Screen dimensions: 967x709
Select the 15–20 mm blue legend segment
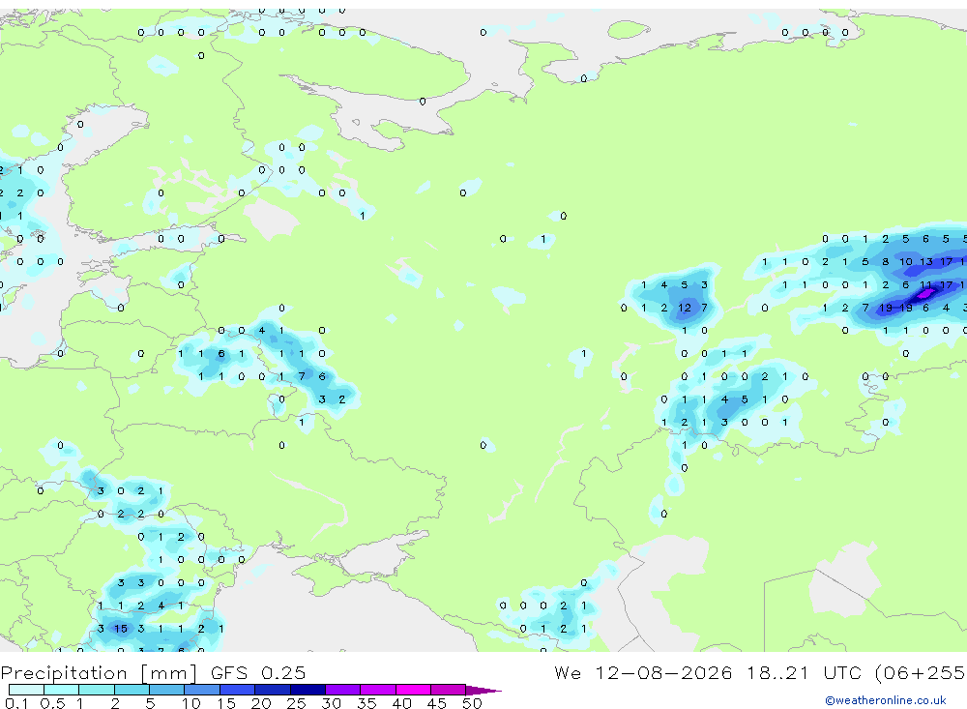coord(237,690)
